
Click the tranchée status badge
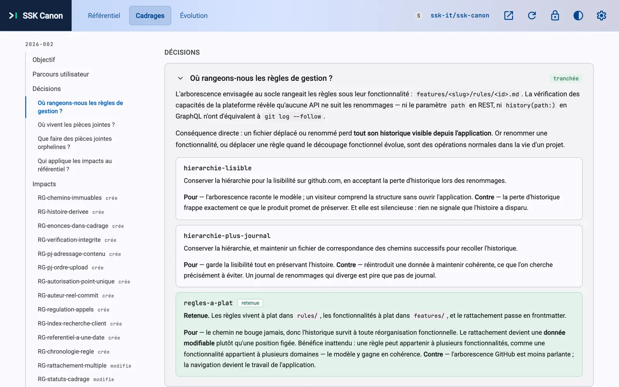tap(566, 79)
